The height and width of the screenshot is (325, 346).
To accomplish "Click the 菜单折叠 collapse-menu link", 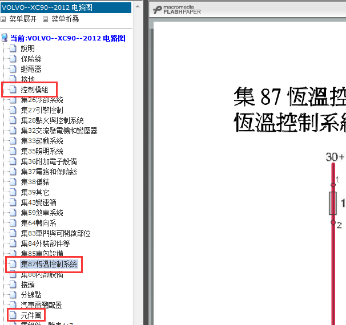I will click(65, 19).
